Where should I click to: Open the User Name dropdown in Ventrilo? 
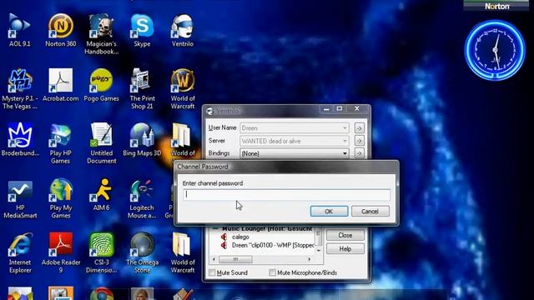(345, 128)
